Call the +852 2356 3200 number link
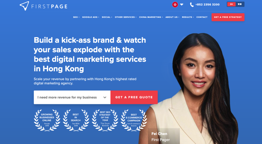 pyautogui.click(x=207, y=5)
